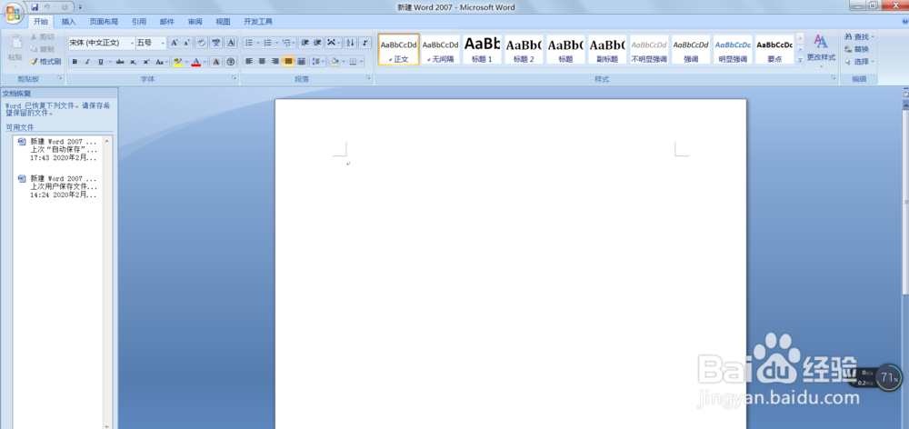909x429 pixels.
Task: Click the Office button logo
Action: [x=13, y=13]
